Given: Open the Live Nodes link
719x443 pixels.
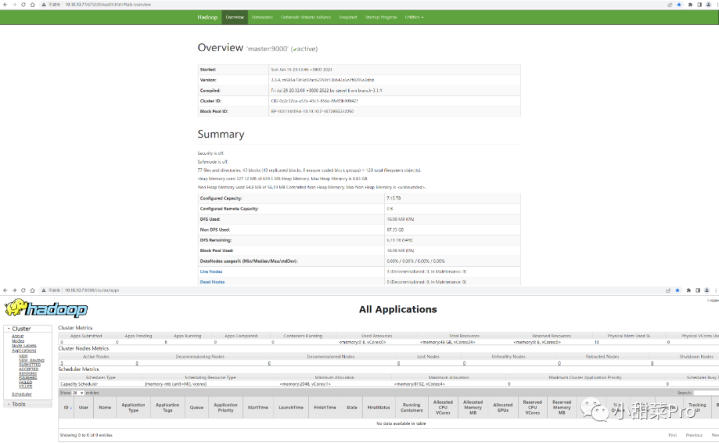Looking at the screenshot, I should pos(211,271).
